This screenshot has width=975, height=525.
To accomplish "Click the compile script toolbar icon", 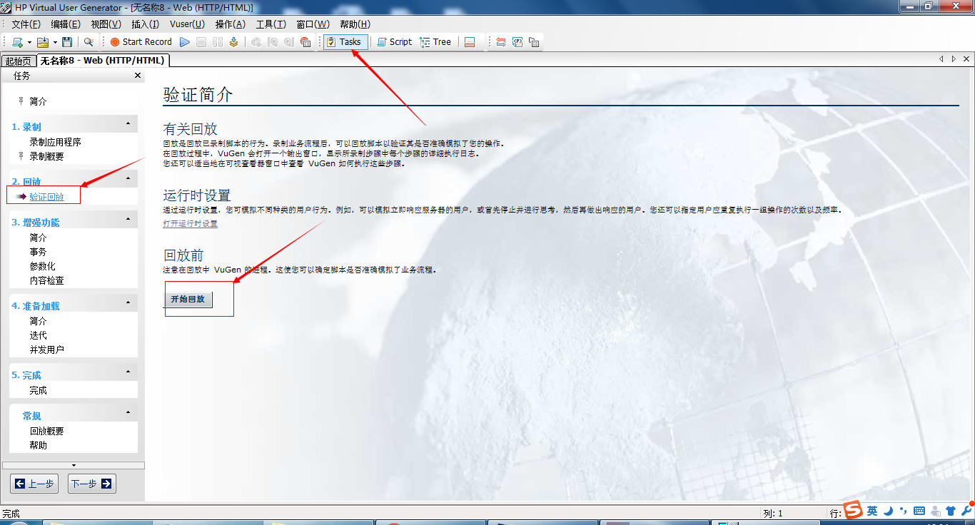I will [233, 42].
